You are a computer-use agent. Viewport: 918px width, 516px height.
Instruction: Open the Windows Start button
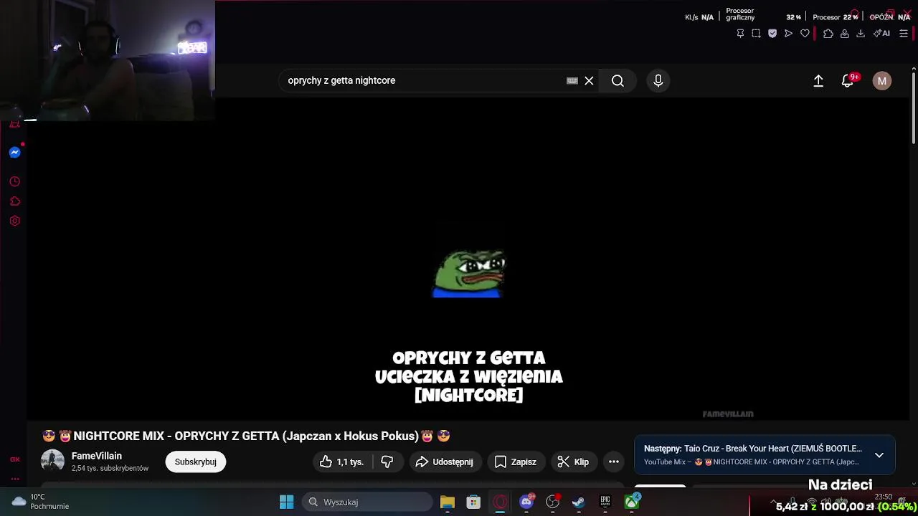286,502
